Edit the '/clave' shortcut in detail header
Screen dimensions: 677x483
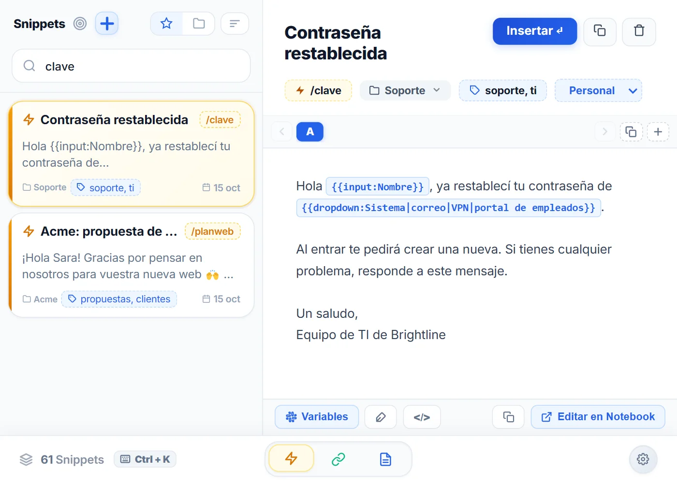[318, 90]
